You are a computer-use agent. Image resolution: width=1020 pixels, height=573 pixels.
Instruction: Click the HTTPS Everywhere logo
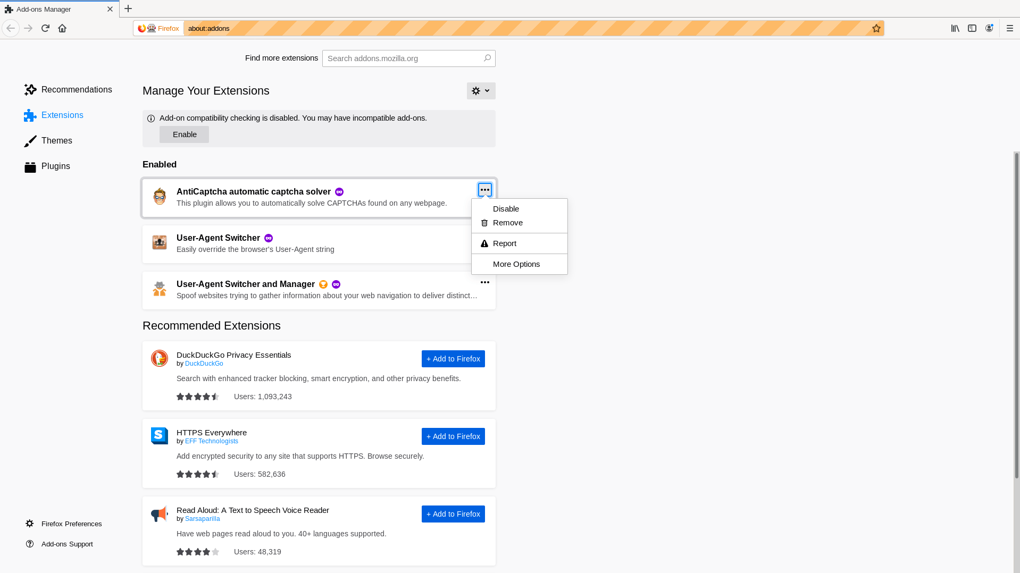click(x=160, y=436)
